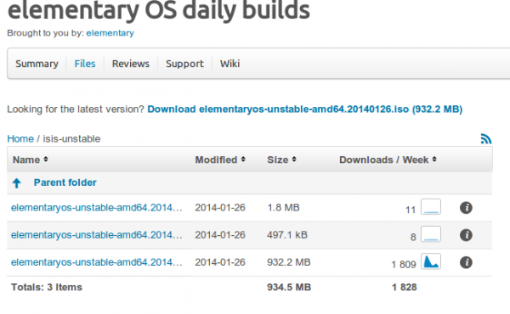Screen dimensions: 510x314
Task: Sort file list by Name column
Action: point(31,160)
